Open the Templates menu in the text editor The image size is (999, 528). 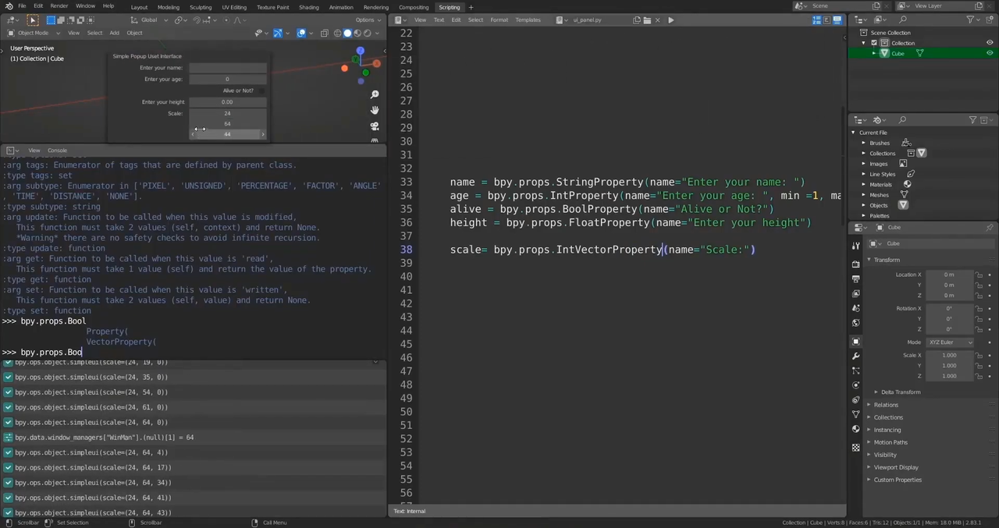point(528,20)
